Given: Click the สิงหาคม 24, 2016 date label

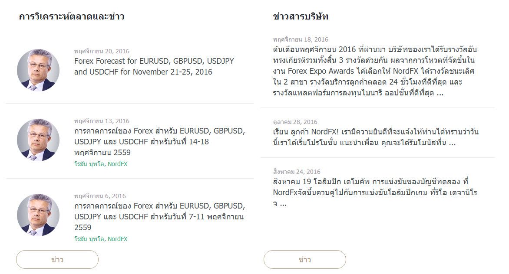Looking at the screenshot, I should [297, 172].
